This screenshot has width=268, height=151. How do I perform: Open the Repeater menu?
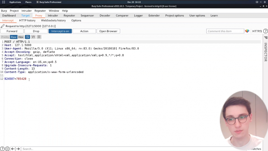(x=40, y=10)
